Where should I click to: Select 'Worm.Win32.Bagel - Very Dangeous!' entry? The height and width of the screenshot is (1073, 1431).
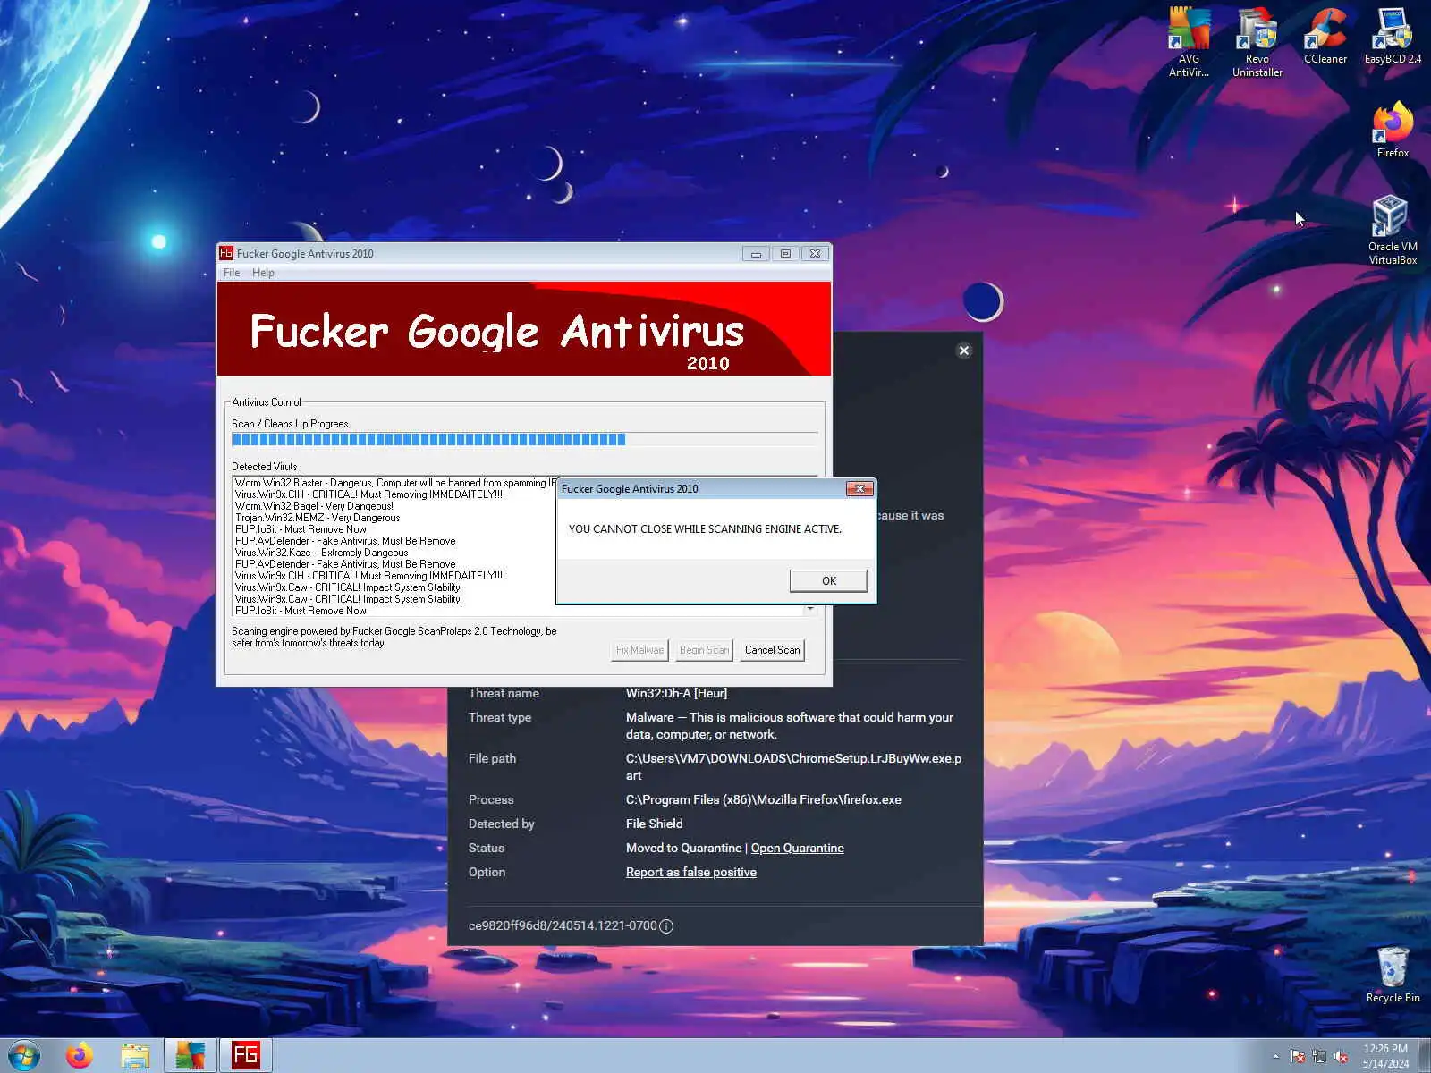pos(314,506)
